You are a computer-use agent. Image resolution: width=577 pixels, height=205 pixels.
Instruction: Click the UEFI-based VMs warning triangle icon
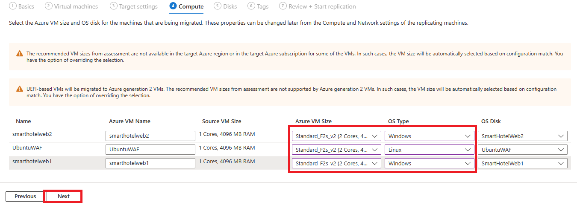pyautogui.click(x=20, y=89)
